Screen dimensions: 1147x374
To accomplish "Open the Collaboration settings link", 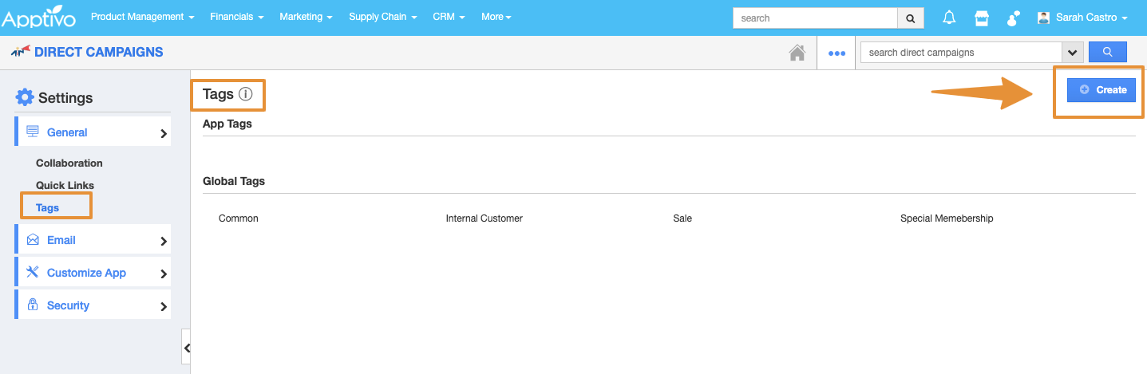I will coord(69,163).
